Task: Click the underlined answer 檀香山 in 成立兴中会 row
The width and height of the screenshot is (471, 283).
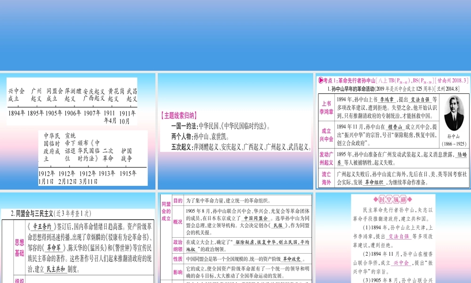Action: click(395, 127)
